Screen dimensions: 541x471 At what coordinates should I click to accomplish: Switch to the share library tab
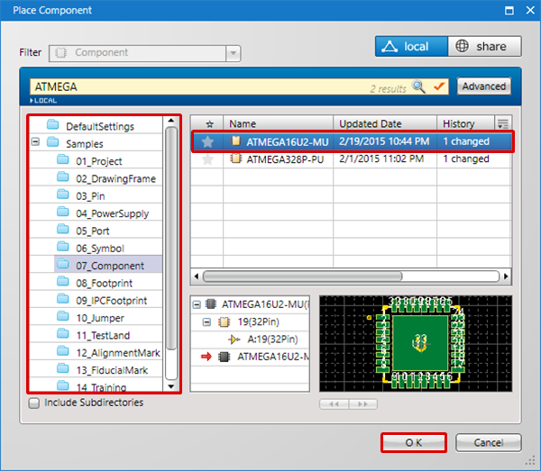484,46
